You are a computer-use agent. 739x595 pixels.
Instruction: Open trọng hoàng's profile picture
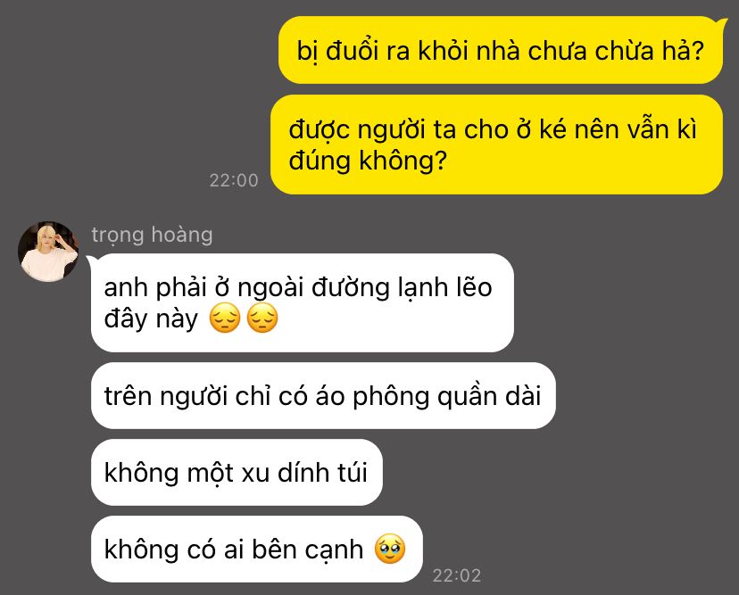pyautogui.click(x=48, y=252)
